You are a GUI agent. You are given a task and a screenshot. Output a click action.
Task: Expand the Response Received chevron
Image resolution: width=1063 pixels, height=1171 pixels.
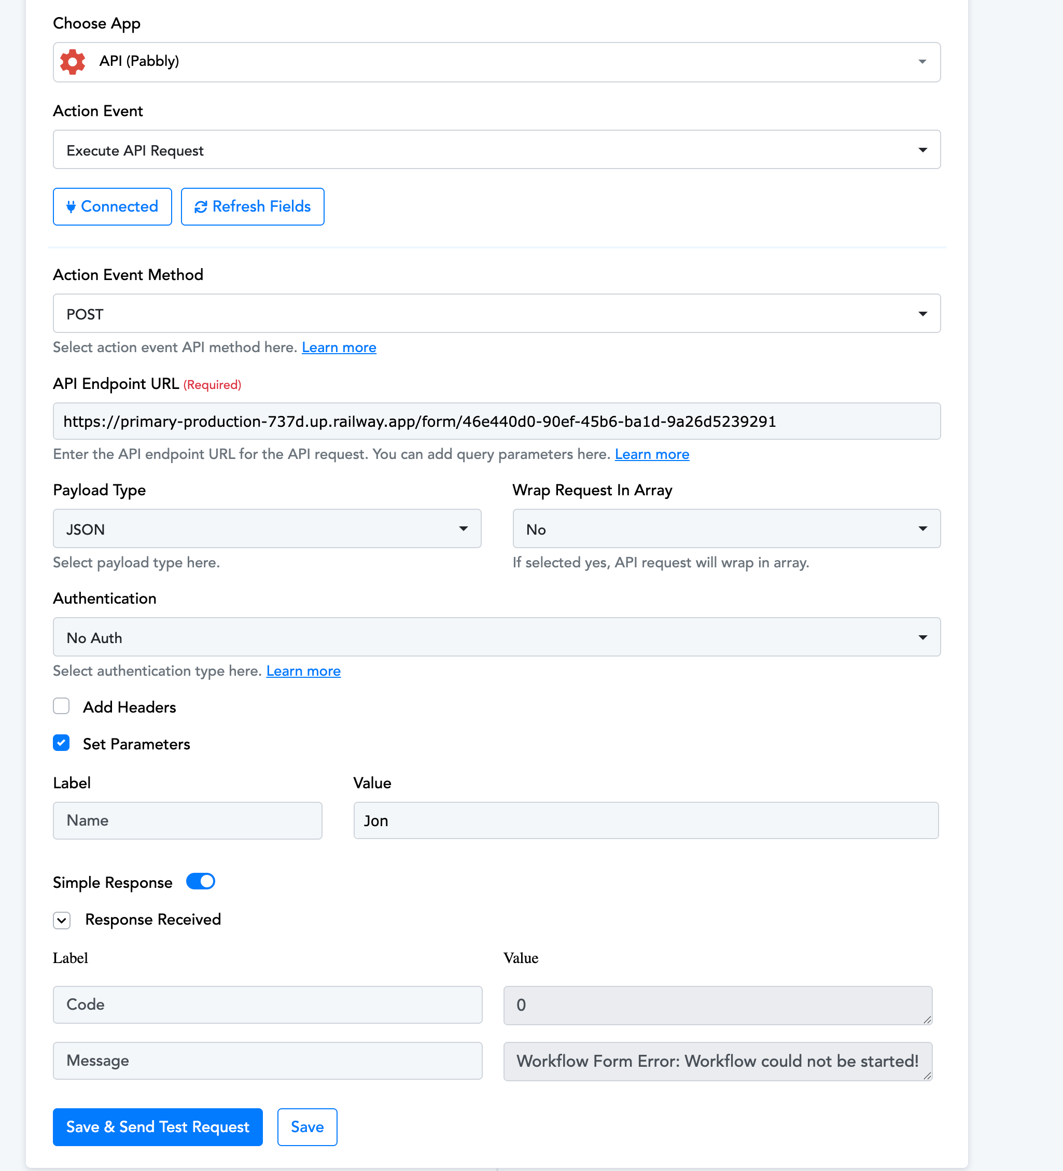click(x=62, y=920)
